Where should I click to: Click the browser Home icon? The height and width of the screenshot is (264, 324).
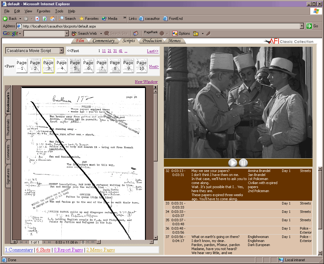(x=52, y=19)
